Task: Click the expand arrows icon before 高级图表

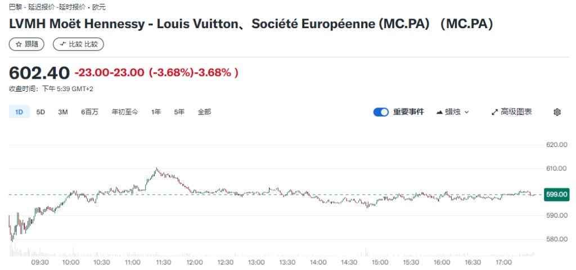Action: tap(494, 112)
